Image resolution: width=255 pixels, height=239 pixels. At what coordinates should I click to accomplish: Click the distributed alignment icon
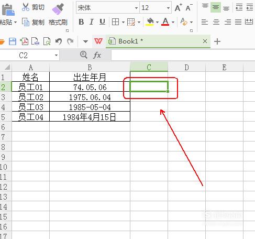[249, 22]
